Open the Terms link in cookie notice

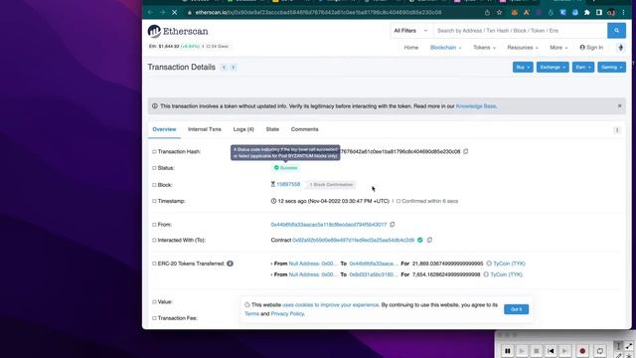coord(251,314)
